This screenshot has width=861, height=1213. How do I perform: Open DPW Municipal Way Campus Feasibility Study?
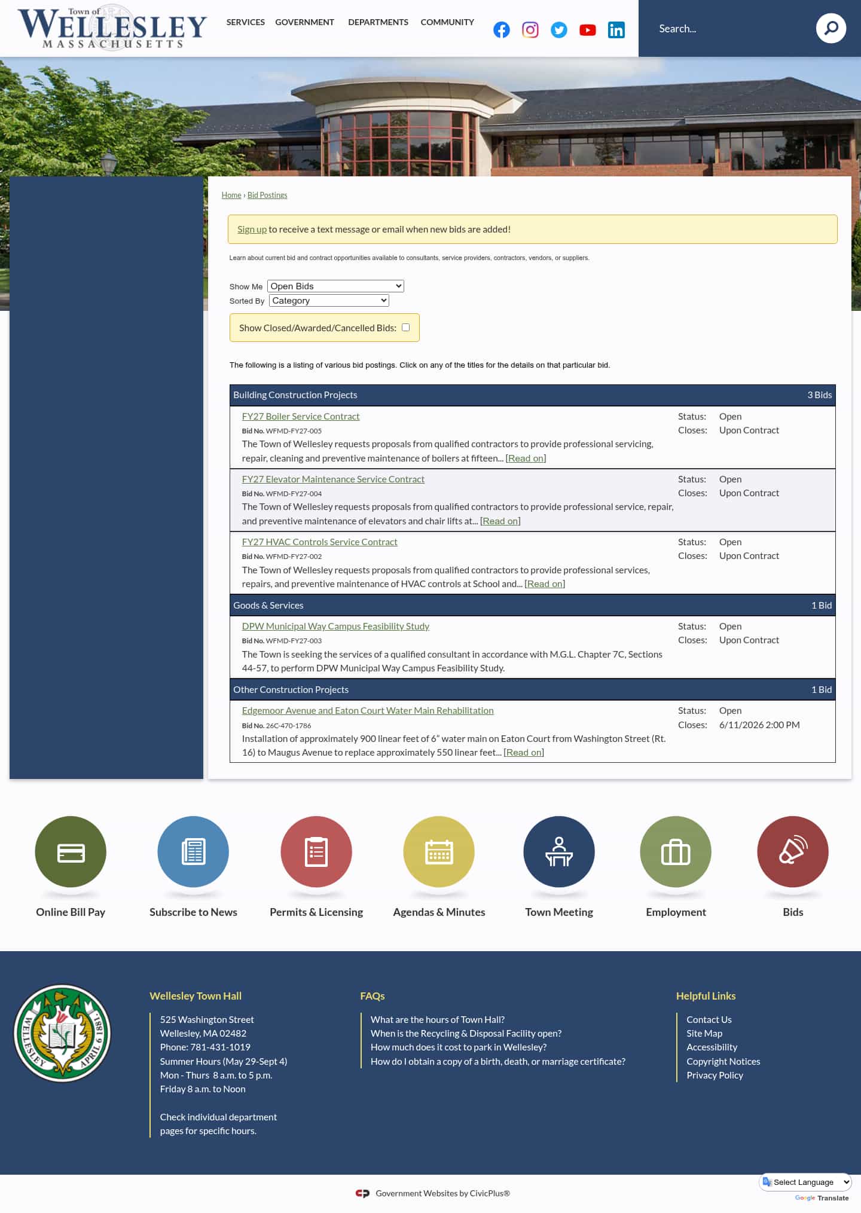pos(335,626)
